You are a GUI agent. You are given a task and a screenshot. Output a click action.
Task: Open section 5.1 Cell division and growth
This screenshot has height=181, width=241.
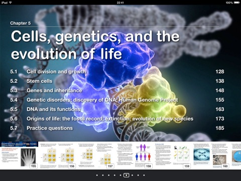coord(117,72)
